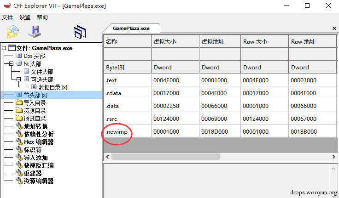Image resolution: width=339 pixels, height=198 pixels.
Task: Click 文件头部 page icon
Action: pyautogui.click(x=26, y=71)
